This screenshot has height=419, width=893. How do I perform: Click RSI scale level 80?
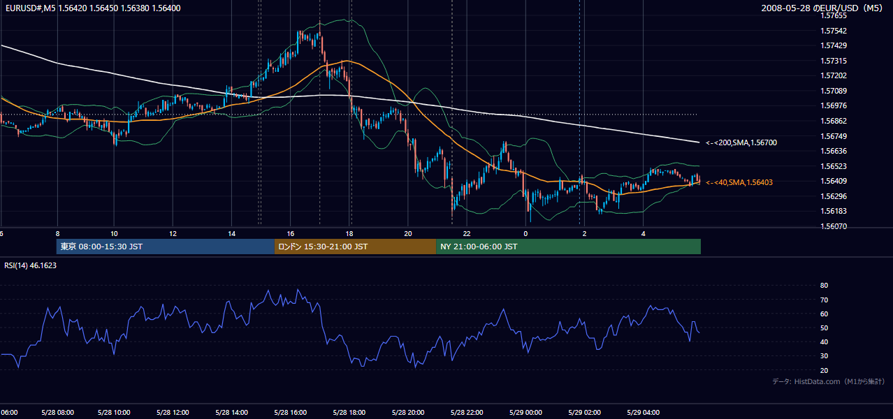(x=824, y=286)
